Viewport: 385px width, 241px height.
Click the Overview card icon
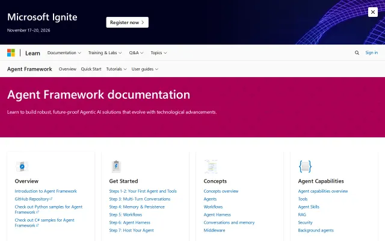click(22, 166)
